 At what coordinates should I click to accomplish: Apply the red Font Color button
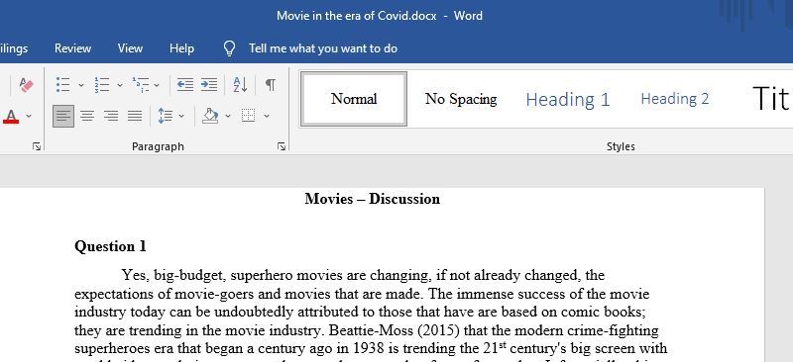tap(11, 116)
